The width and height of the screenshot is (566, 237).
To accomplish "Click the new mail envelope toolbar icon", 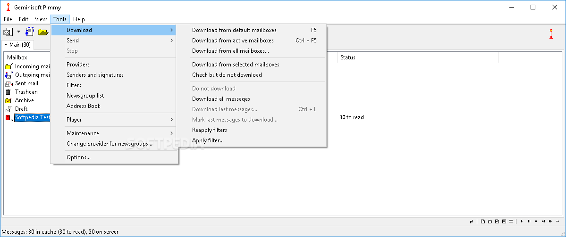I will [8, 32].
